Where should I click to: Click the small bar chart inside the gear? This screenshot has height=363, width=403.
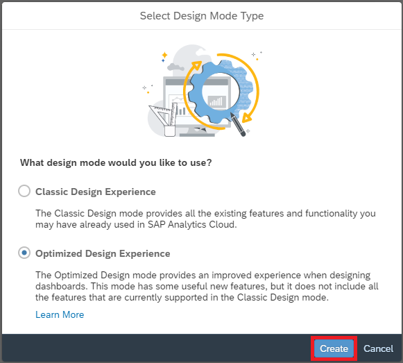click(x=216, y=101)
